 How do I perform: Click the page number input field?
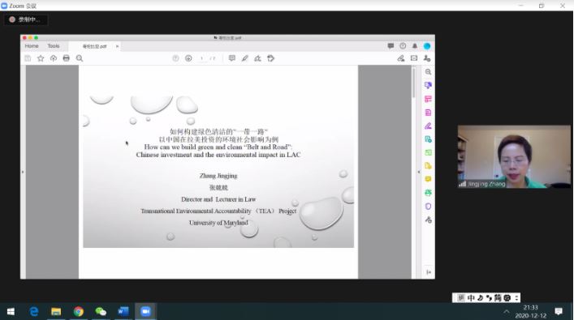point(201,58)
